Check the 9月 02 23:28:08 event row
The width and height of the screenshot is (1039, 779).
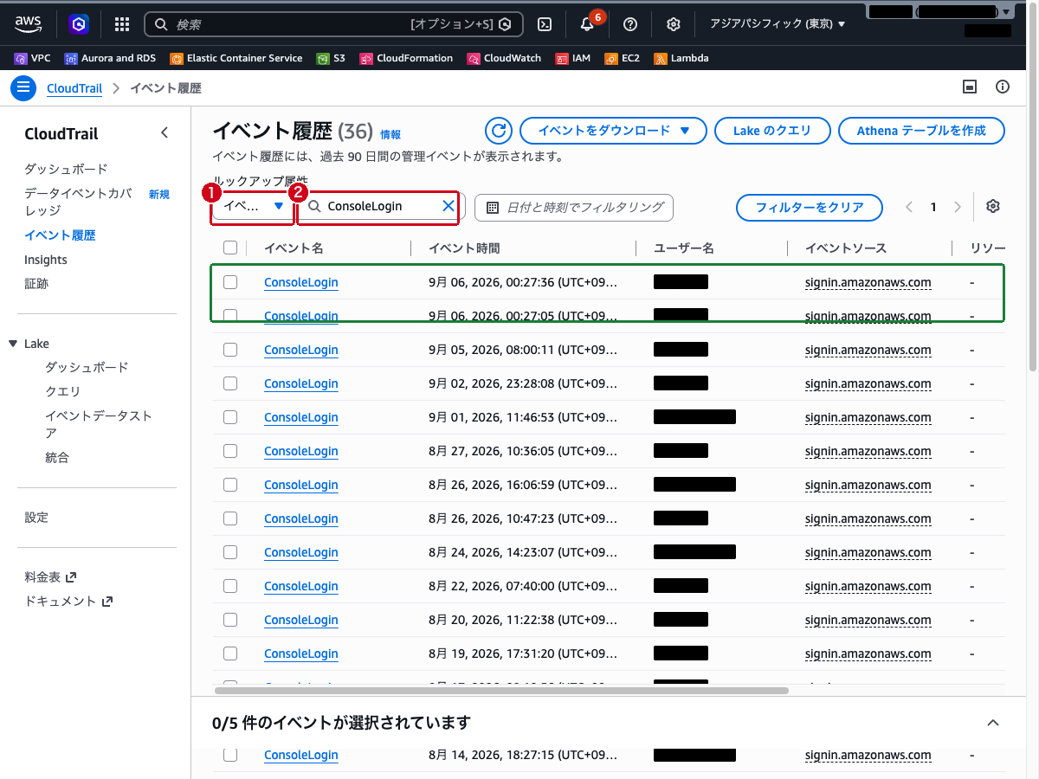(230, 383)
